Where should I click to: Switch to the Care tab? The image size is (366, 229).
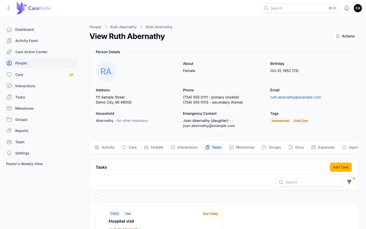click(129, 147)
